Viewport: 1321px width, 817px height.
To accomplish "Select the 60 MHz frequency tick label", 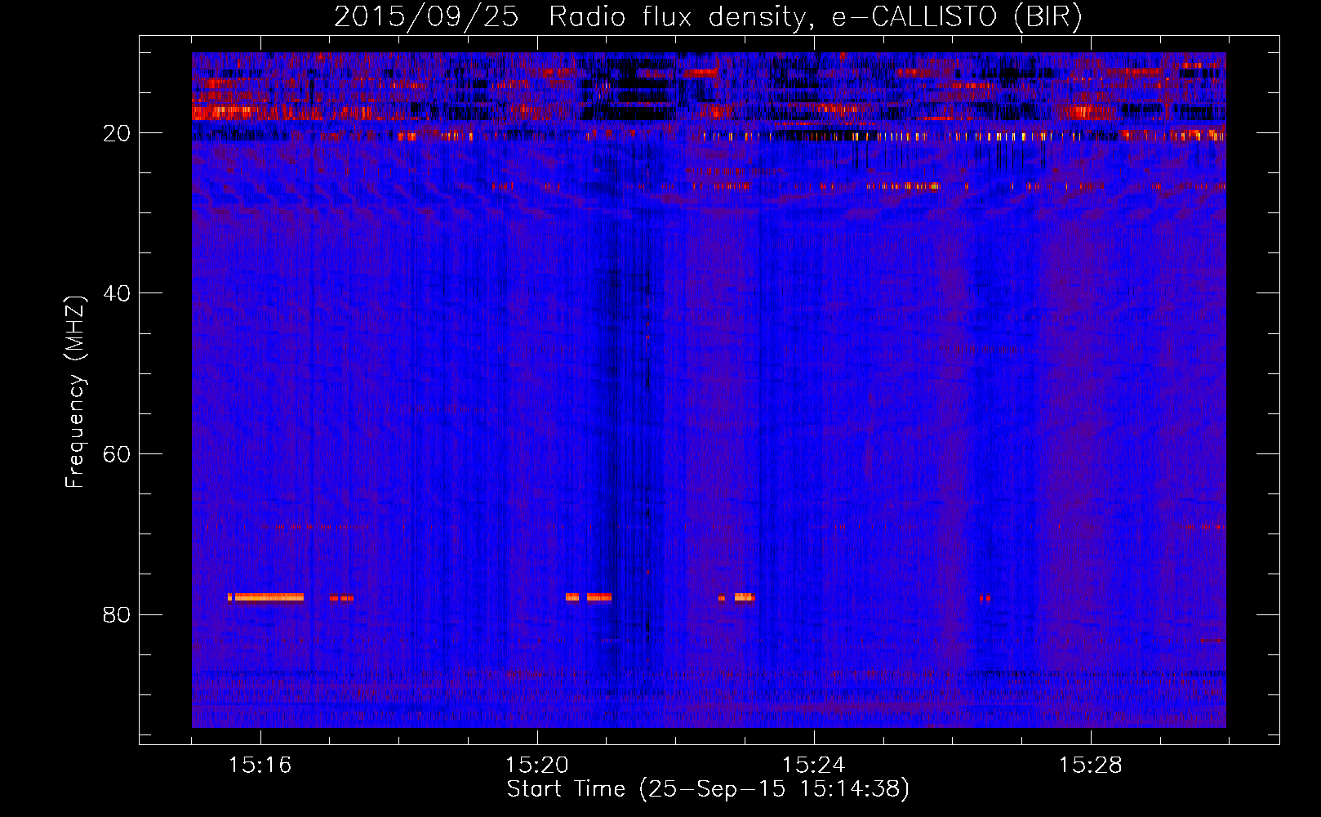I will [x=118, y=454].
